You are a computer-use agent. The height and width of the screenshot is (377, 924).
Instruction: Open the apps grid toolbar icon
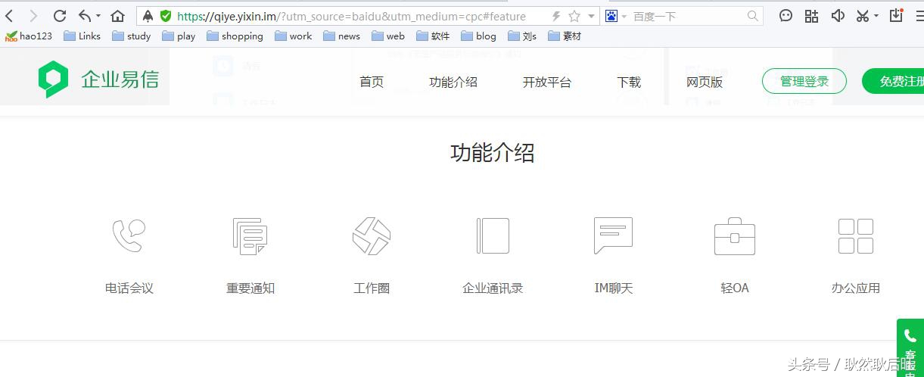tap(811, 15)
